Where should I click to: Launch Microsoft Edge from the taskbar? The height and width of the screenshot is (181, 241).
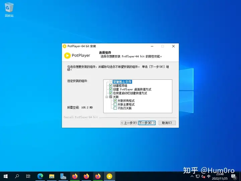pos(40,176)
